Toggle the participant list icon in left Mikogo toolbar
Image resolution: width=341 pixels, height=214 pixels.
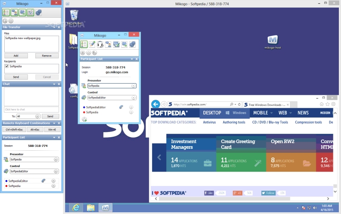point(6,12)
